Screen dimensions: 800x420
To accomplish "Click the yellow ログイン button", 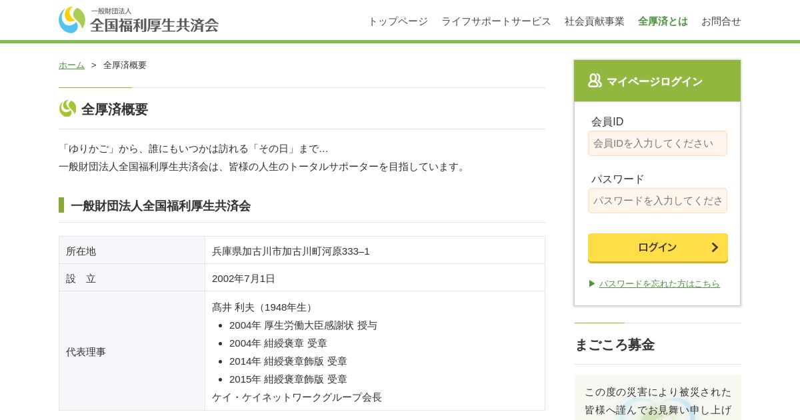I will [x=658, y=248].
